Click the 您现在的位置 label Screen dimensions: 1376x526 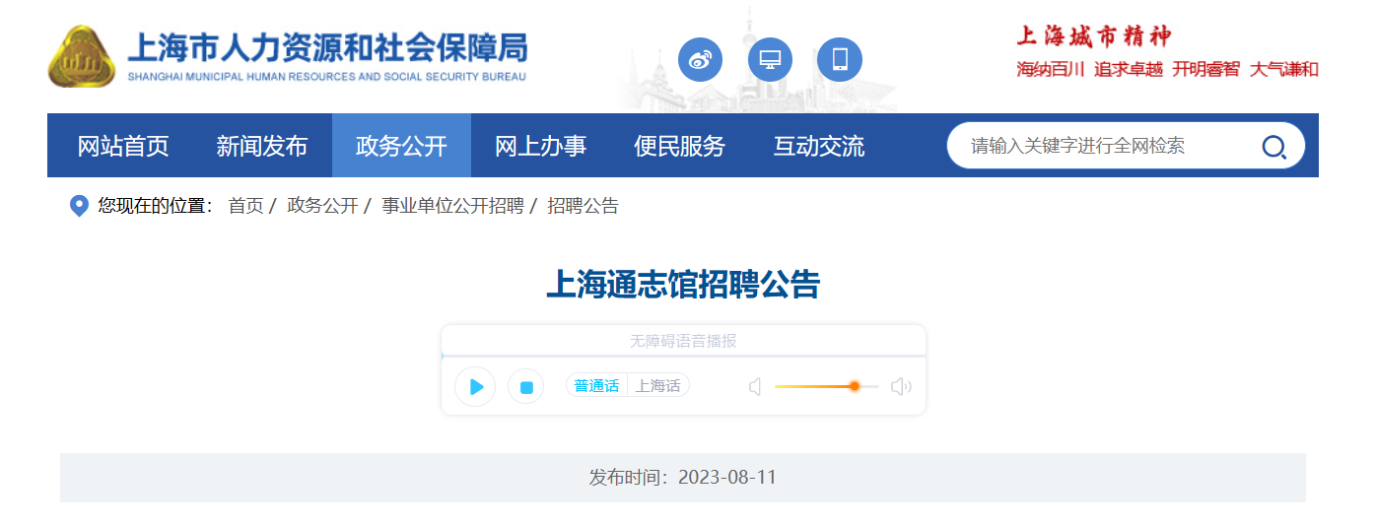[156, 206]
